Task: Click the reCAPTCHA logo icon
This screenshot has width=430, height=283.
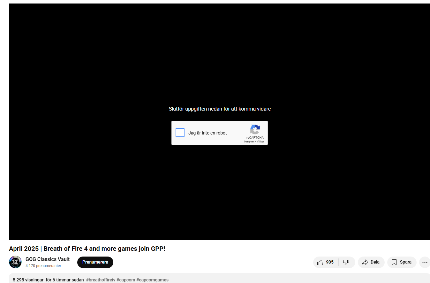Action: click(255, 130)
